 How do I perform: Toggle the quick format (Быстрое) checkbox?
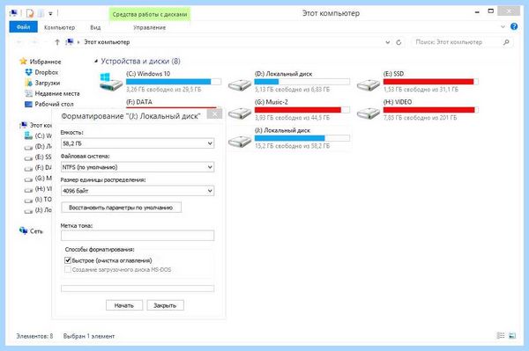(x=68, y=260)
